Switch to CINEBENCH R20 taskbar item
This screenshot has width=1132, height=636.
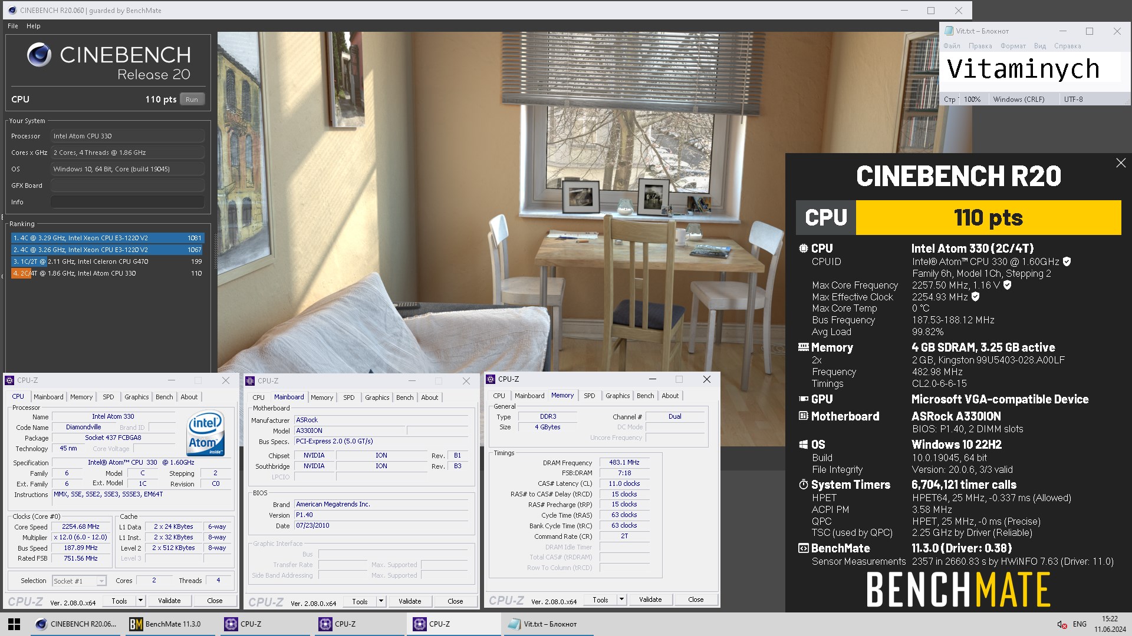tap(76, 624)
